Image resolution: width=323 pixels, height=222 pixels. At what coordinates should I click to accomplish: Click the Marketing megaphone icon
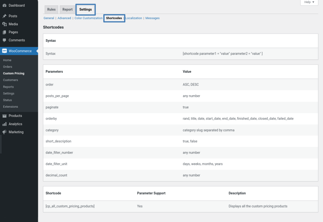click(x=4, y=132)
